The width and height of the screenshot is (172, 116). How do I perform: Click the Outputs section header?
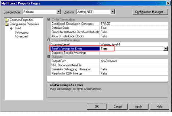pyautogui.click(x=57, y=57)
